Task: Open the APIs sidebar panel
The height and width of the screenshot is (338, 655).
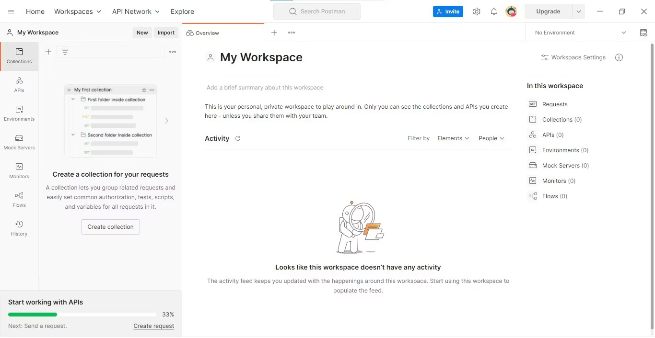Action: click(19, 84)
